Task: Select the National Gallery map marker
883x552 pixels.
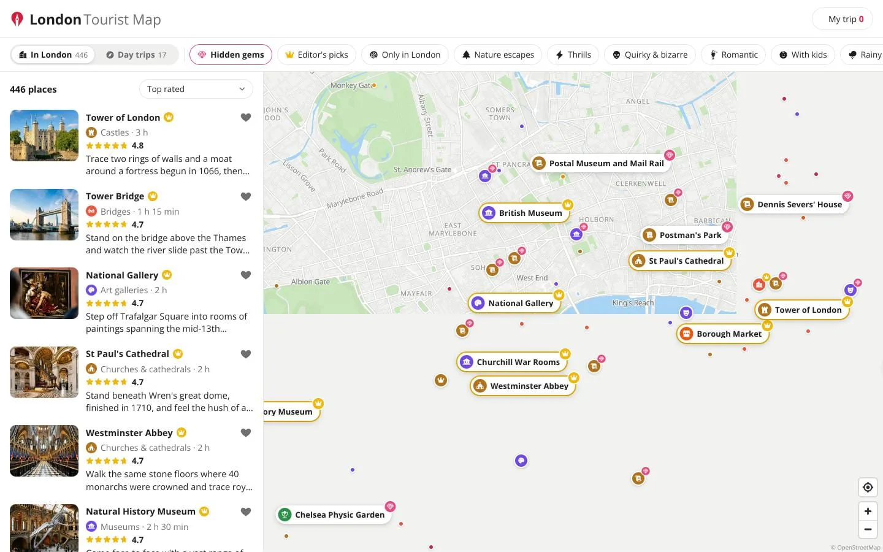Action: point(514,303)
